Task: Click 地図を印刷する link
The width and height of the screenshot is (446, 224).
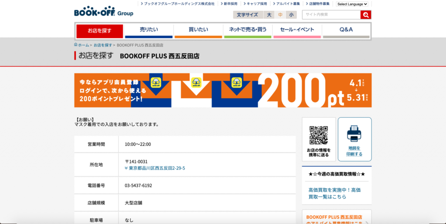Action: tap(354, 151)
